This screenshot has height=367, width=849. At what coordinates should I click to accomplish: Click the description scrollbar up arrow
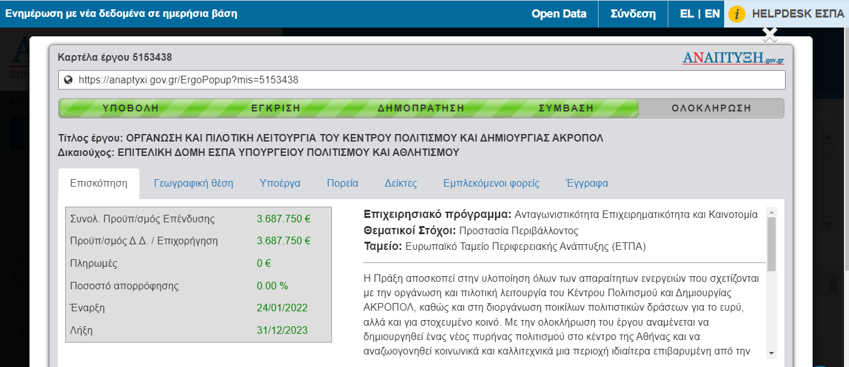pyautogui.click(x=771, y=212)
